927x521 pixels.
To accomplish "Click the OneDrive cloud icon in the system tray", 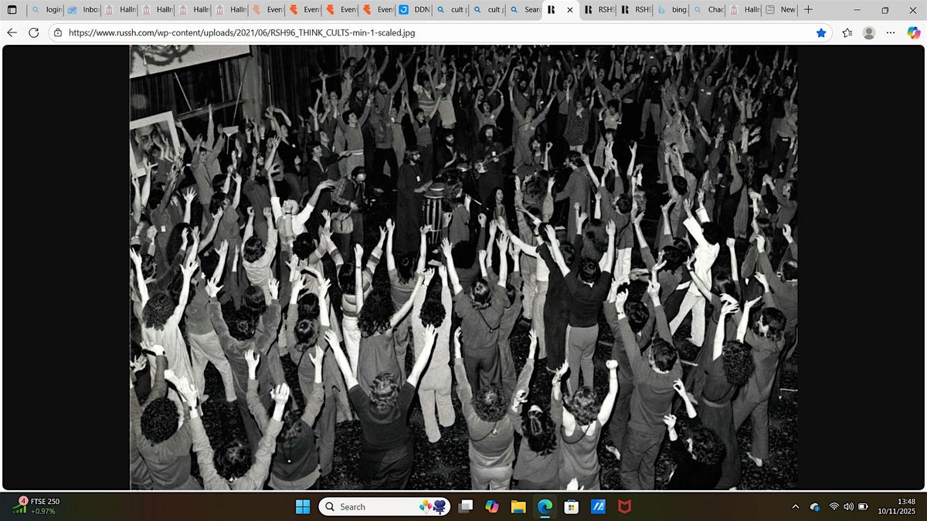I will point(815,507).
